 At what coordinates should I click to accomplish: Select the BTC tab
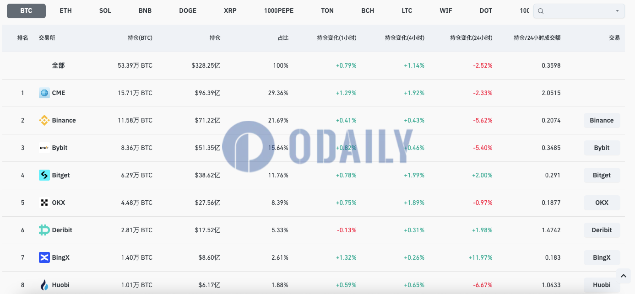point(26,11)
